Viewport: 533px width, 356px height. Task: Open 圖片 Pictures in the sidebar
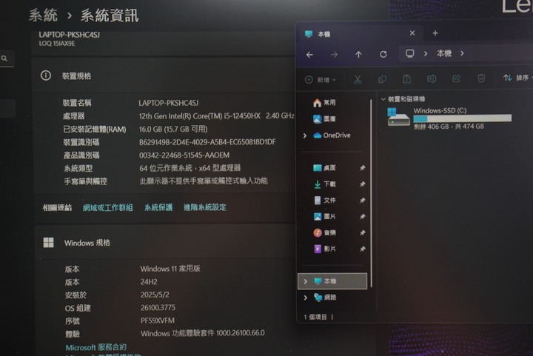324,216
